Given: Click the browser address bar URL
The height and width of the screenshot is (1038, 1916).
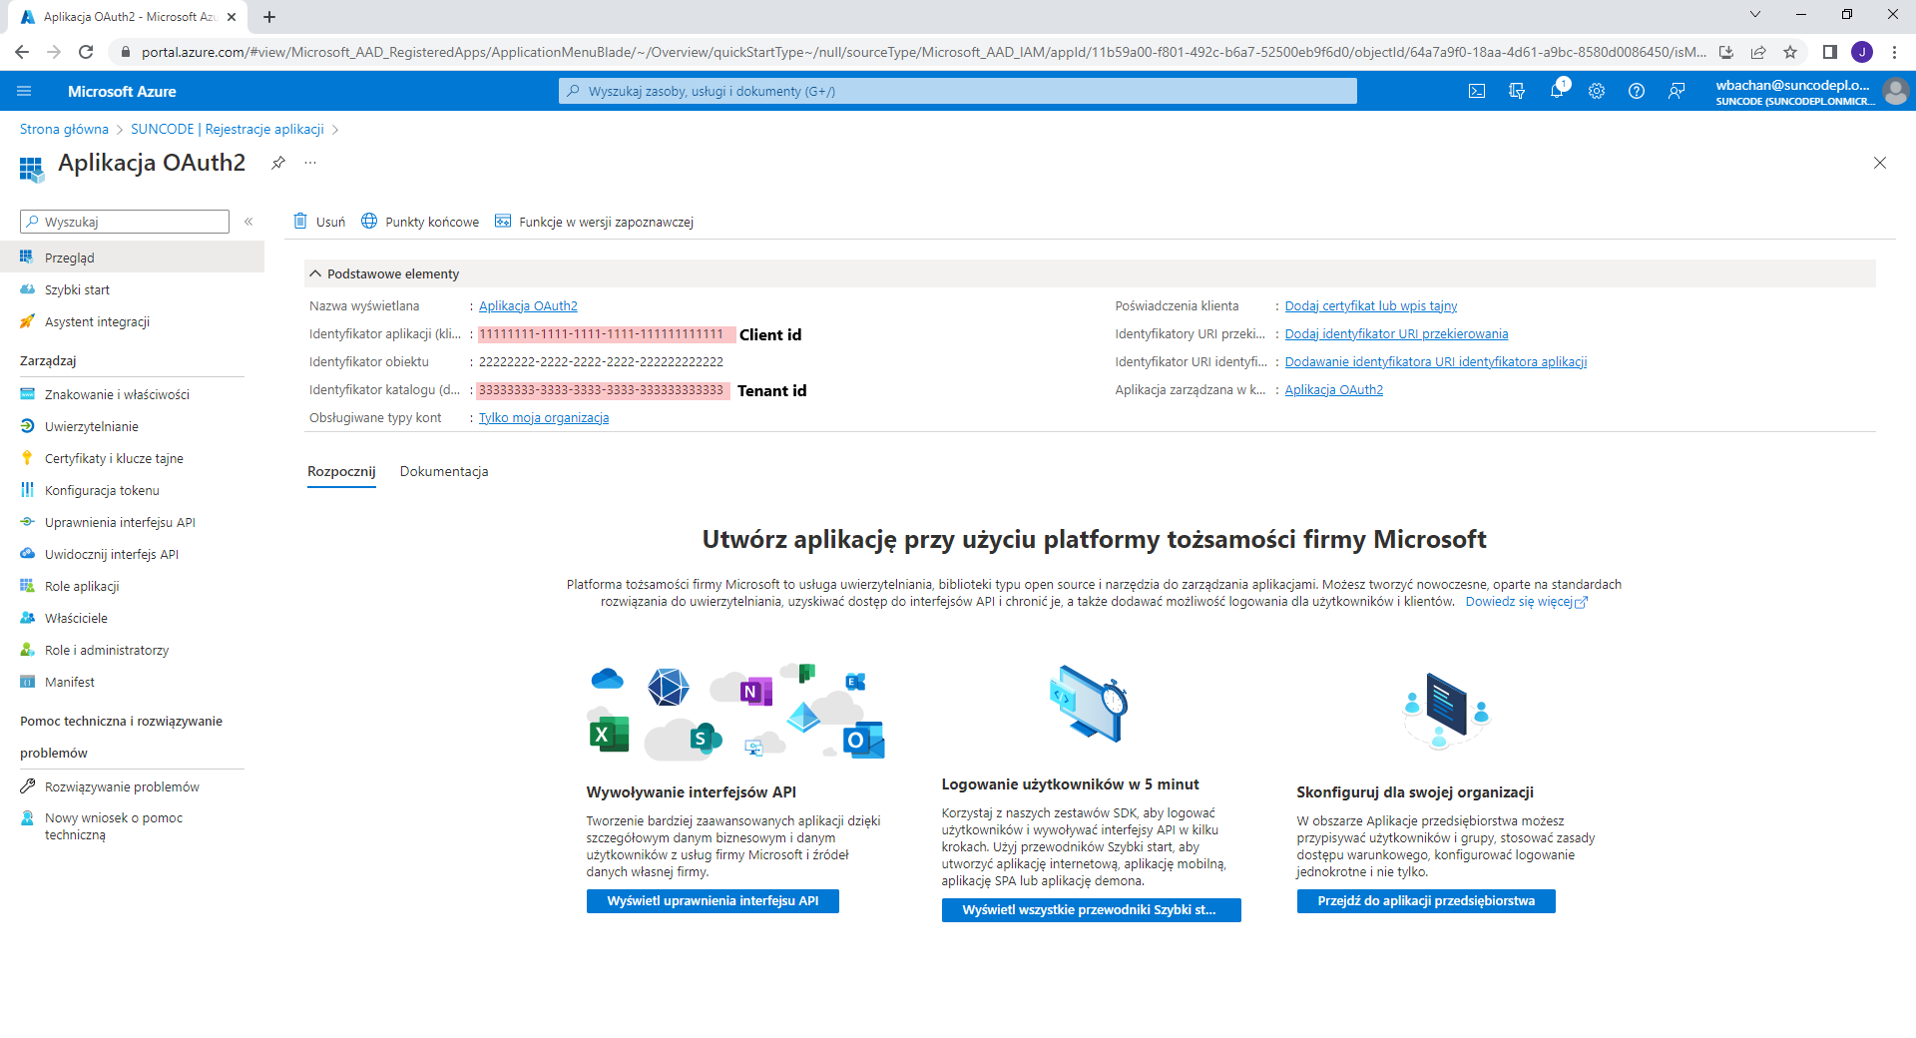Looking at the screenshot, I should pos(923,52).
